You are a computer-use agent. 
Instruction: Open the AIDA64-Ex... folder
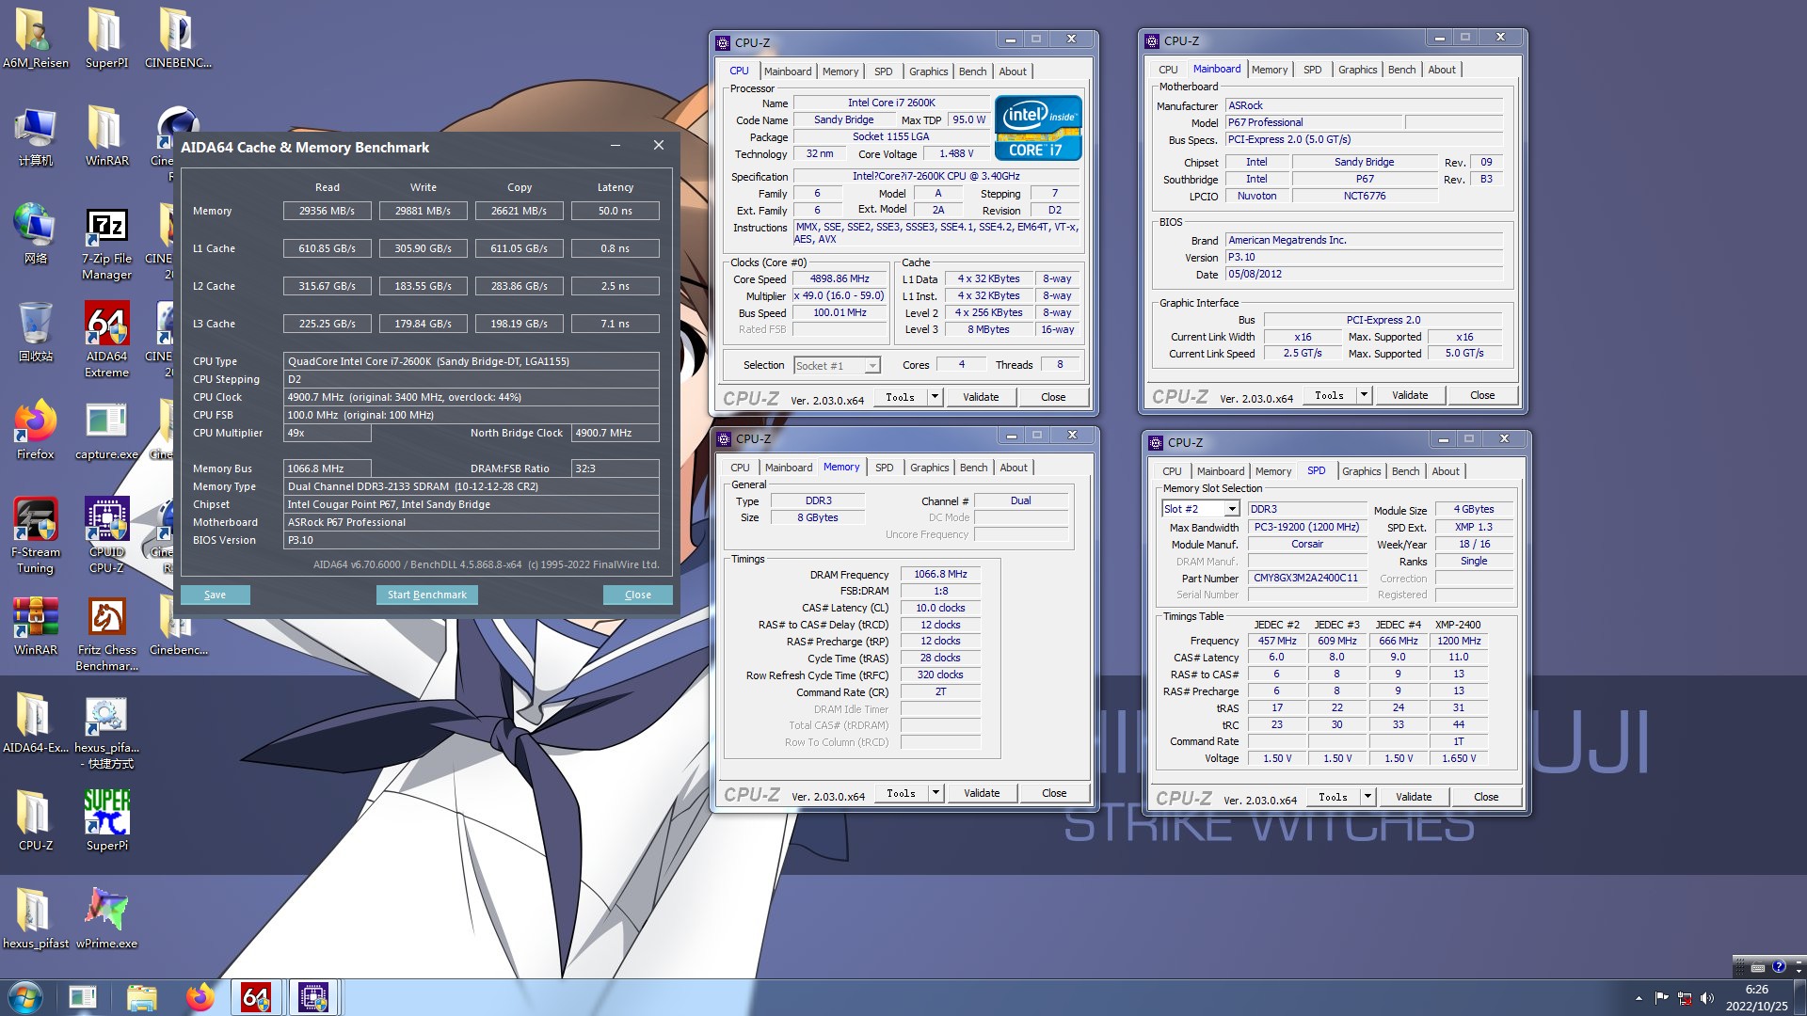(x=36, y=723)
